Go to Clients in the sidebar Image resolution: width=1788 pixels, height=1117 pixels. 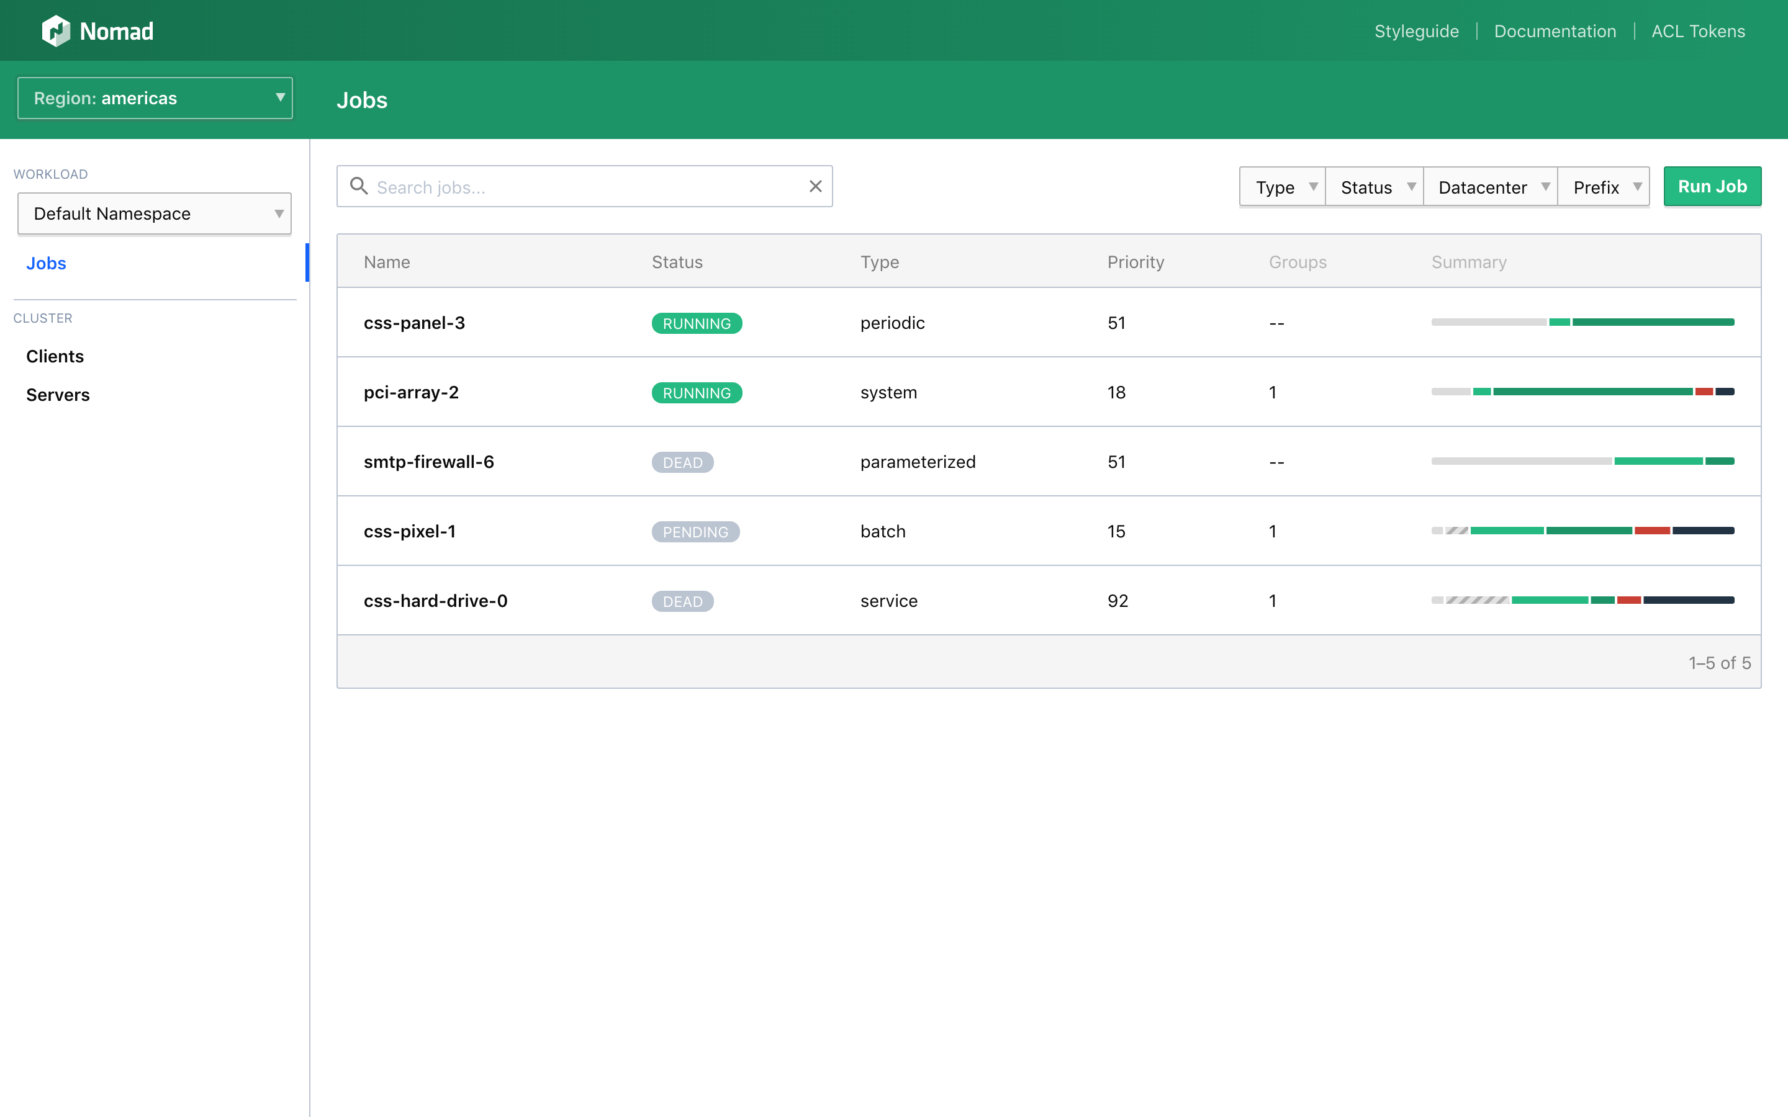[55, 356]
